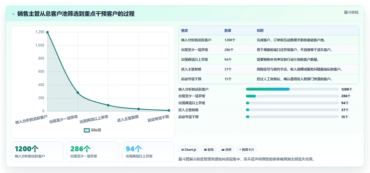
Task: Click the 表格 chip
Action: (209, 150)
